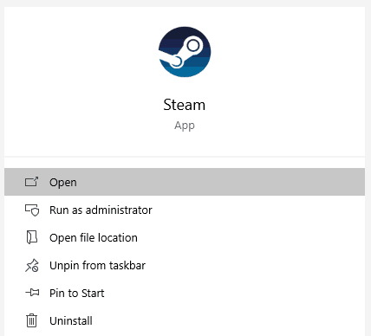371x336 pixels.
Task: Click the Run as administrator shield icon
Action: coord(32,210)
